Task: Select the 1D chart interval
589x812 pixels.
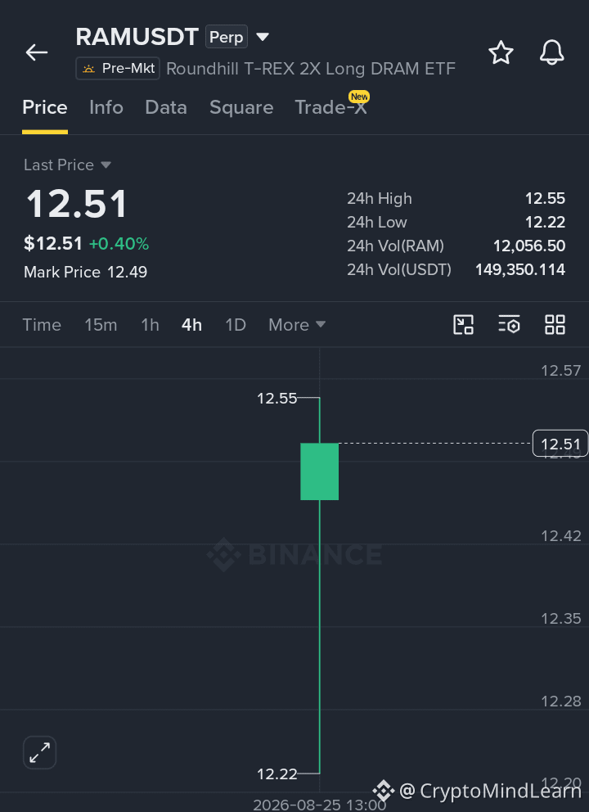Action: pos(236,325)
